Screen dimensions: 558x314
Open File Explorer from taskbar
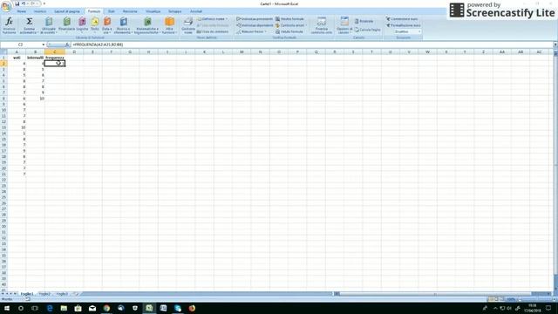(64, 308)
